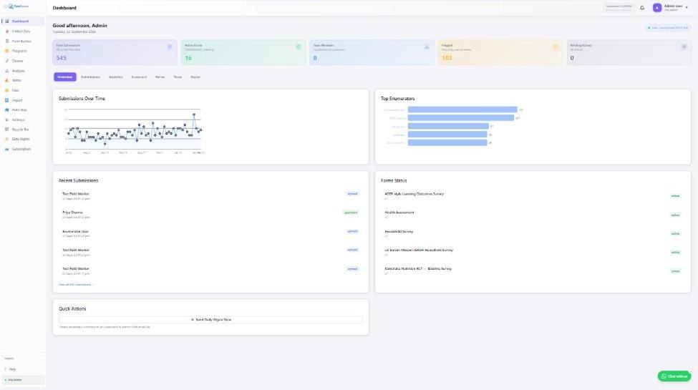Open Import in sidebar
Viewport: 698px width, 390px height.
point(22,100)
